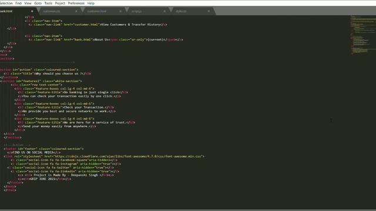376x211 pixels.
Task: Open the Help menu
Action: point(90,4)
